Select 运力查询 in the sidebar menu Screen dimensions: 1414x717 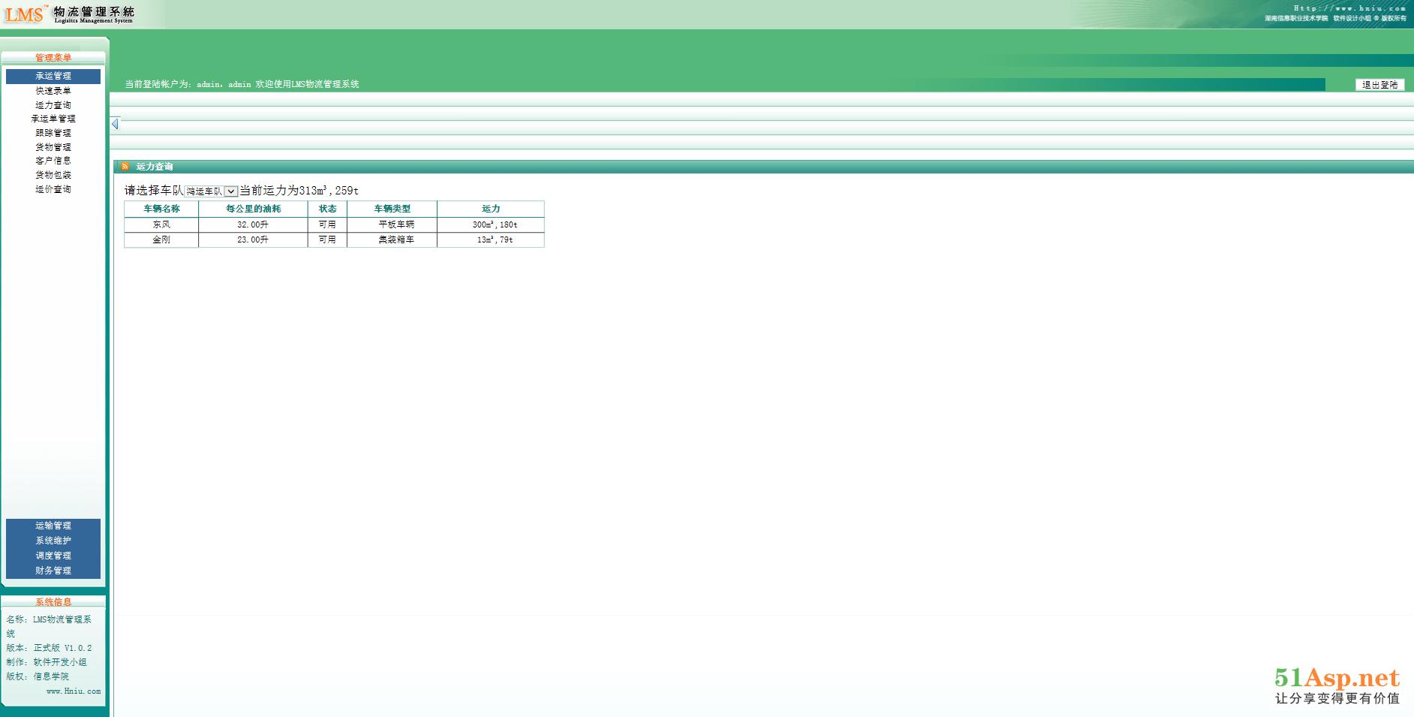click(x=53, y=105)
